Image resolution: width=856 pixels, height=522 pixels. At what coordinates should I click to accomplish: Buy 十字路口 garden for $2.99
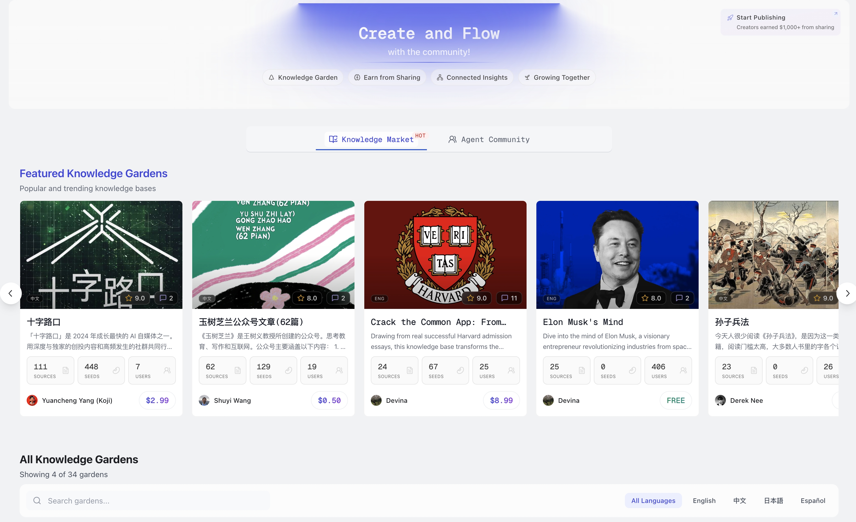pos(157,400)
